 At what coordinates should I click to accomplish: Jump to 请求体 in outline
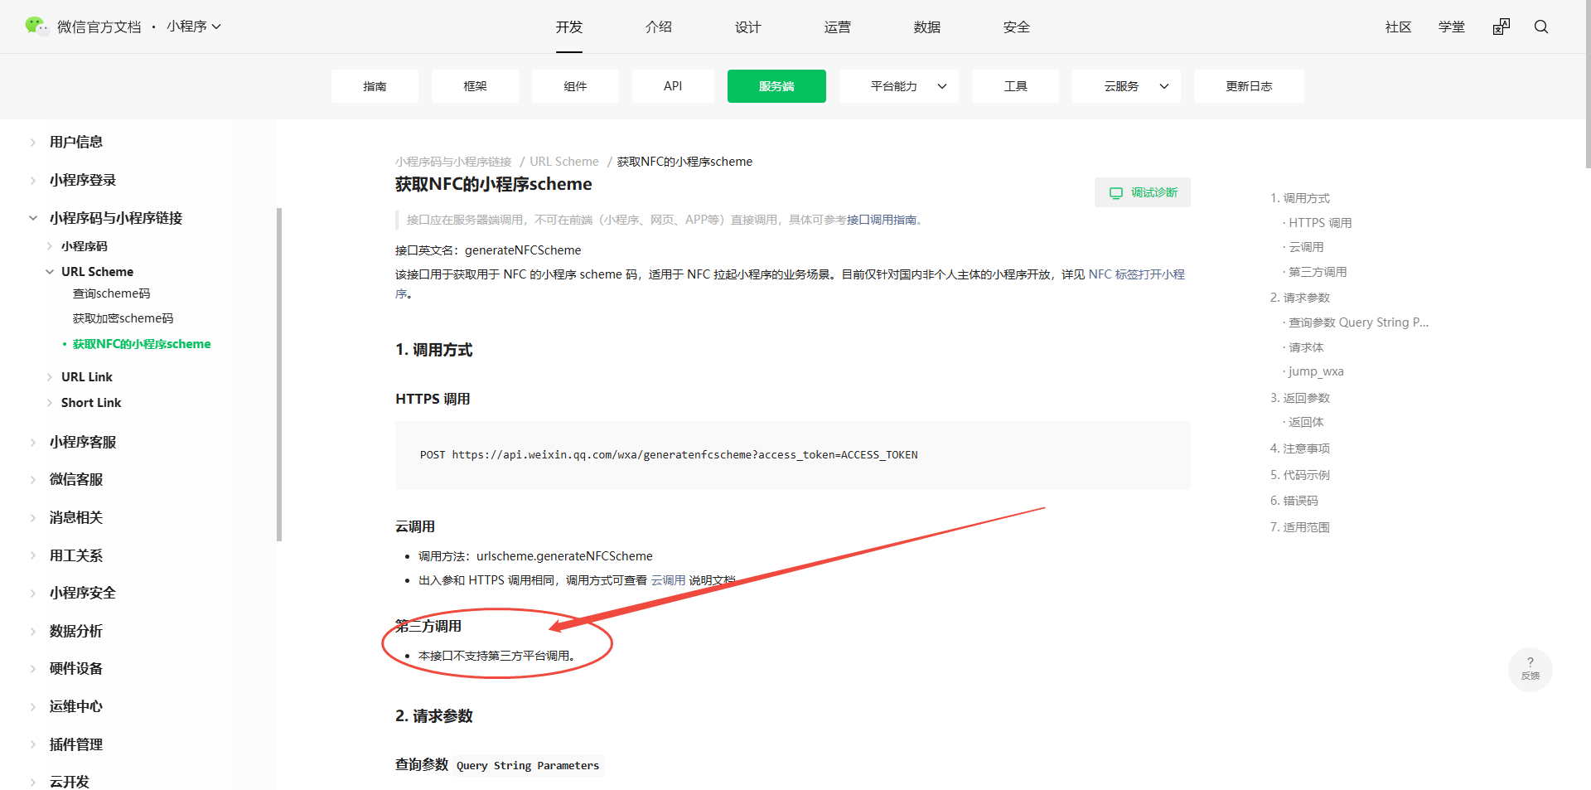[1306, 347]
